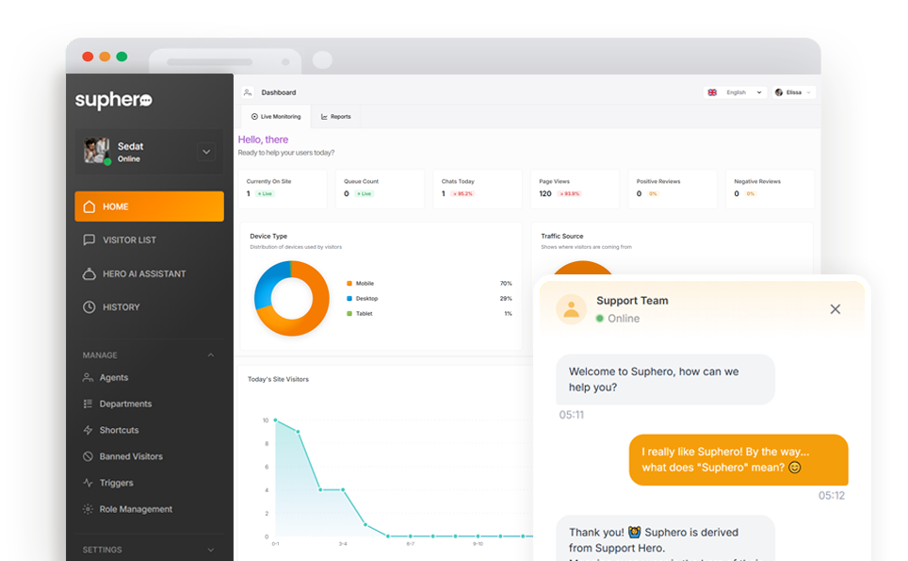Click the Shortcuts lightning icon

(88, 430)
